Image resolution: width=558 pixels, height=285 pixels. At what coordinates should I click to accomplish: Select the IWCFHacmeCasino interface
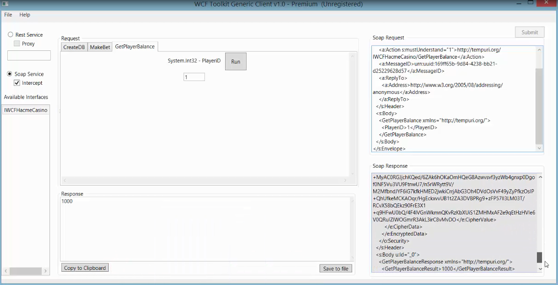click(25, 110)
